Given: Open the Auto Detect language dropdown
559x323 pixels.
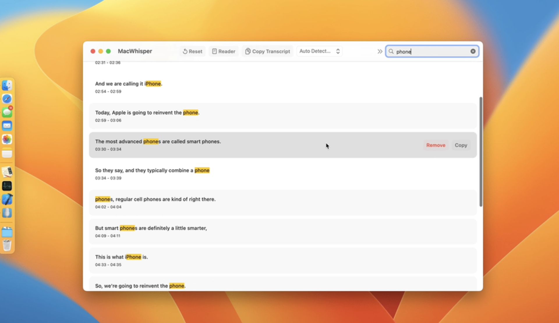Looking at the screenshot, I should click(x=319, y=51).
